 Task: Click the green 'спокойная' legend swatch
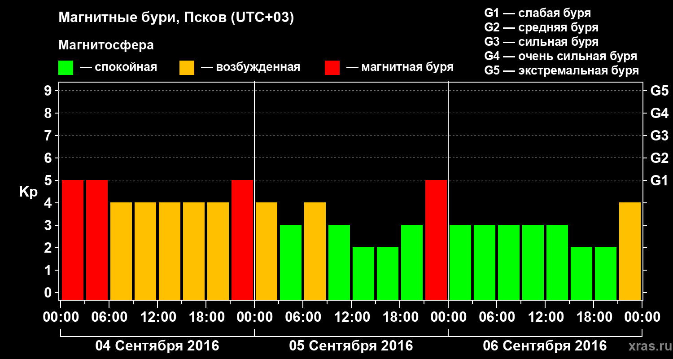[66, 68]
